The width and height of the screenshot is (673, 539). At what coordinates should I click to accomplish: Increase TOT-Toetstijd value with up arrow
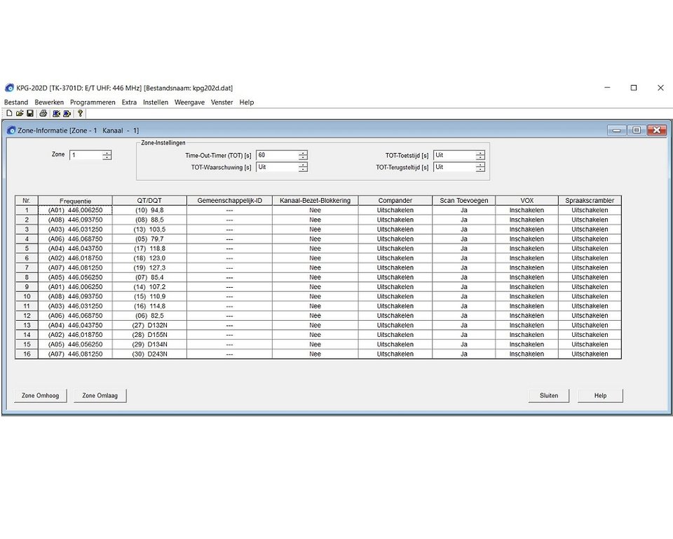click(x=480, y=153)
